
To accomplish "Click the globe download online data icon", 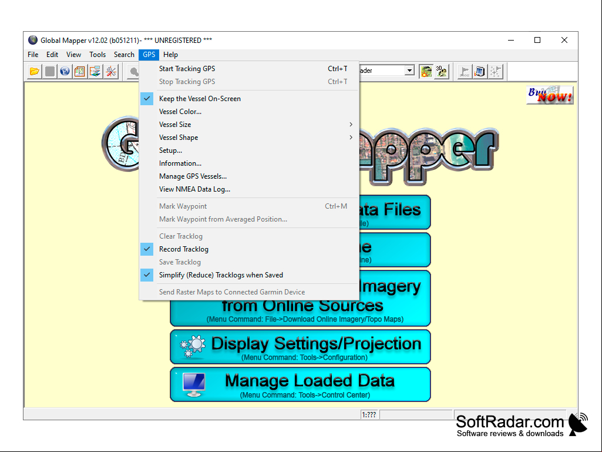I will (x=65, y=72).
